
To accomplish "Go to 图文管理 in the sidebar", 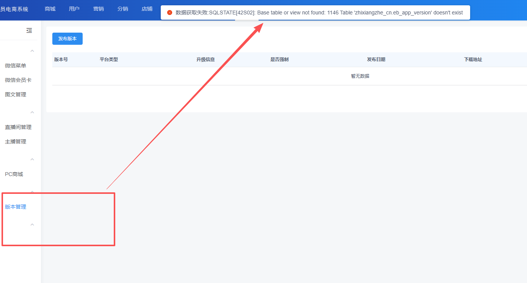I will pos(16,94).
